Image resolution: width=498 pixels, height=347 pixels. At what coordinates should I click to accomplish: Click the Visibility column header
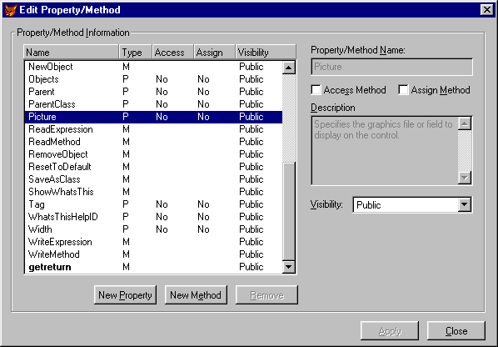(266, 53)
